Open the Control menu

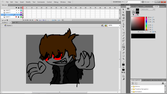[49, 2]
